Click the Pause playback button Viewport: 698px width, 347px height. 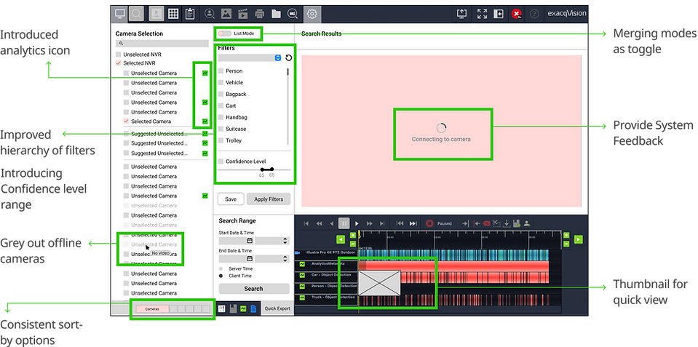point(344,223)
